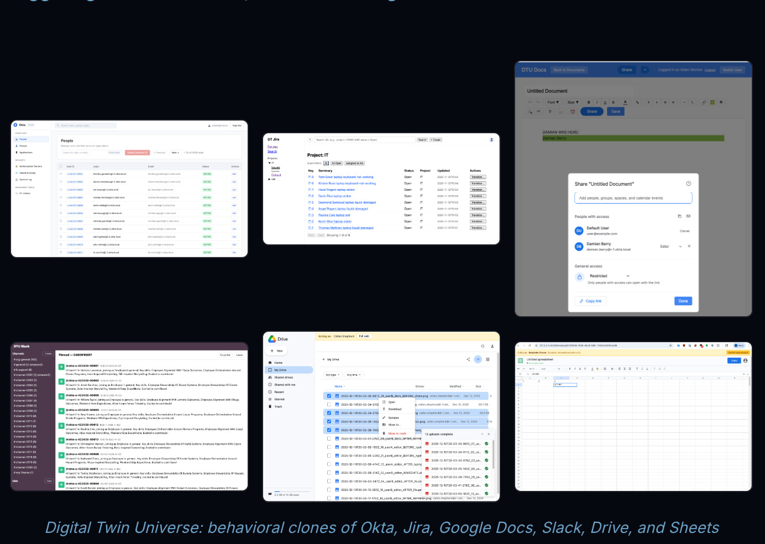Select Download in the Drive context menu
The width and height of the screenshot is (765, 544).
(397, 409)
